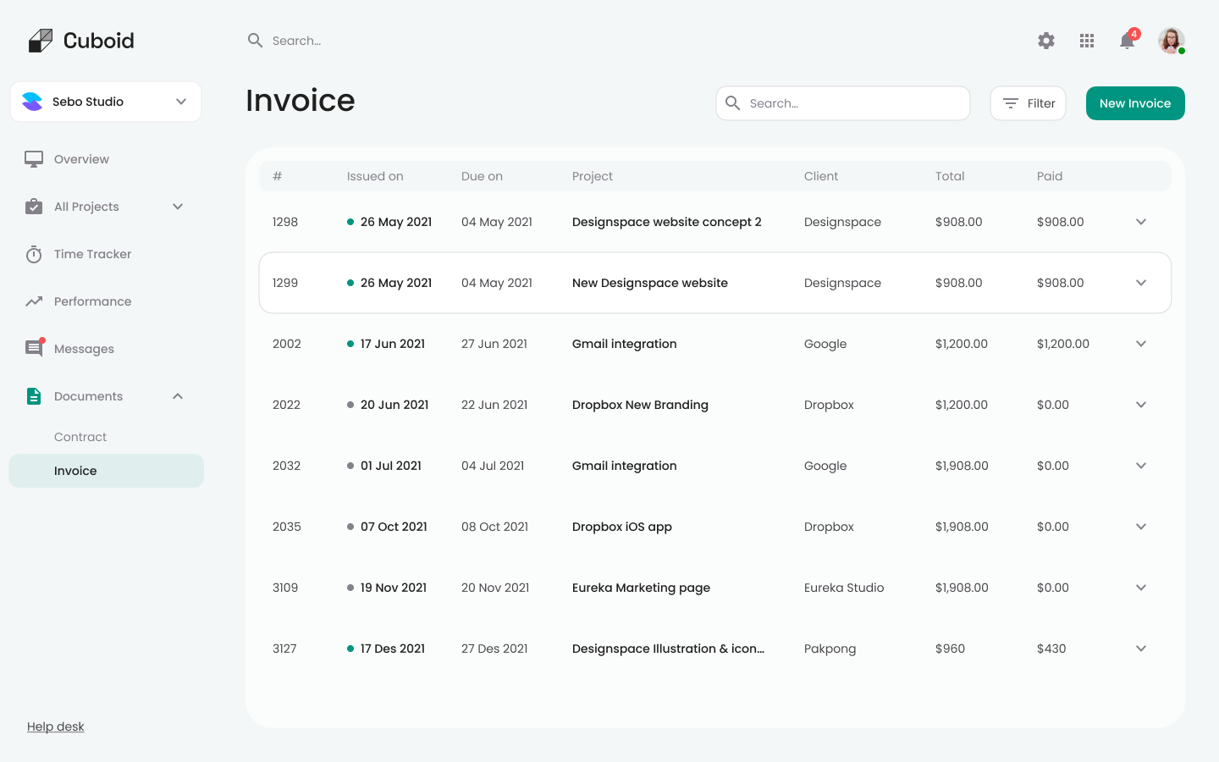The width and height of the screenshot is (1219, 762).
Task: Click the Documents sidebar icon
Action: pyautogui.click(x=34, y=396)
